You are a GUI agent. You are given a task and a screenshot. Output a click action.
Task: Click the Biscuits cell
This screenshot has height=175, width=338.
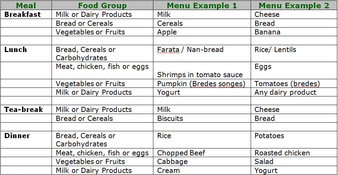coord(170,119)
